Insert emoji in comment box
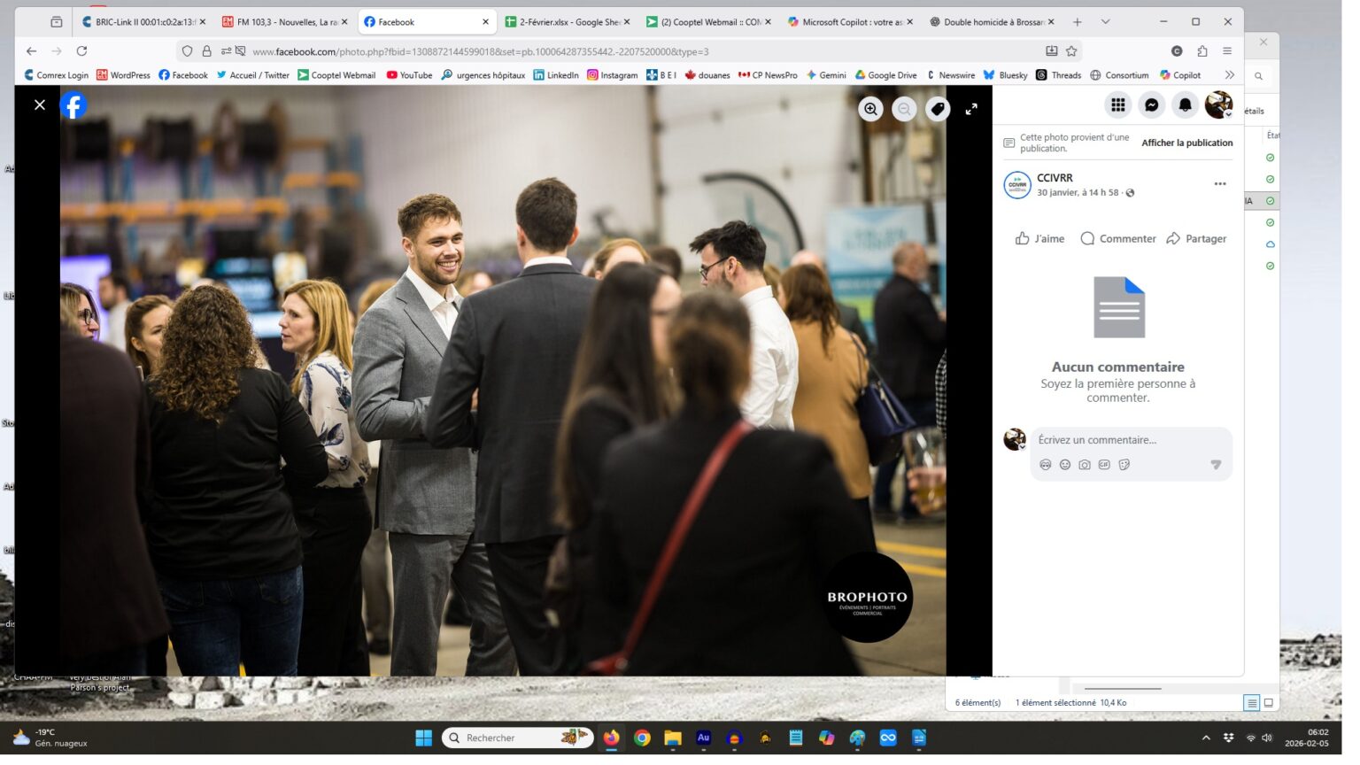1360x765 pixels. (1064, 465)
